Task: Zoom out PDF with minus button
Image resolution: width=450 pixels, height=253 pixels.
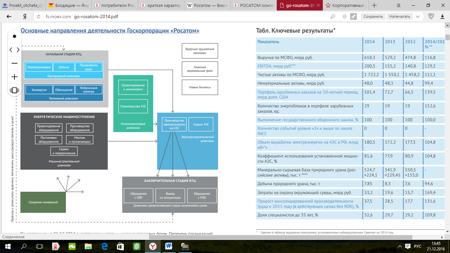Action: pyautogui.click(x=14, y=63)
